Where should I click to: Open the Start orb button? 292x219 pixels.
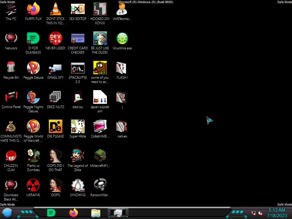[x=7, y=213]
